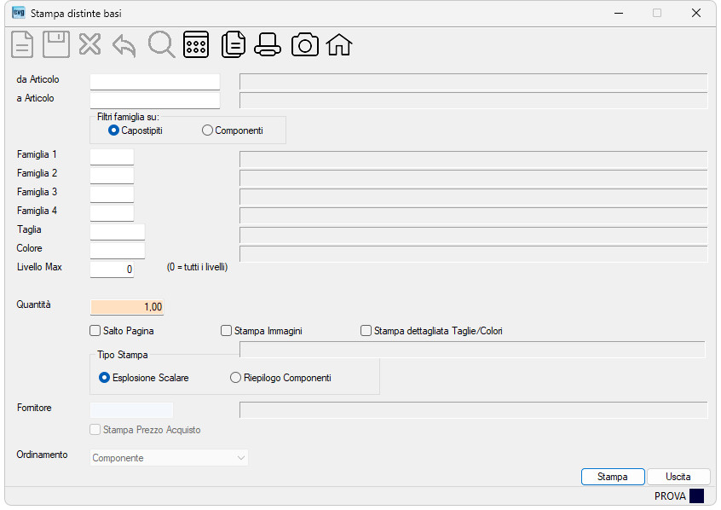Viewport: 721px width, 510px height.
Task: Focus the da Articolo input field
Action: [x=155, y=82]
